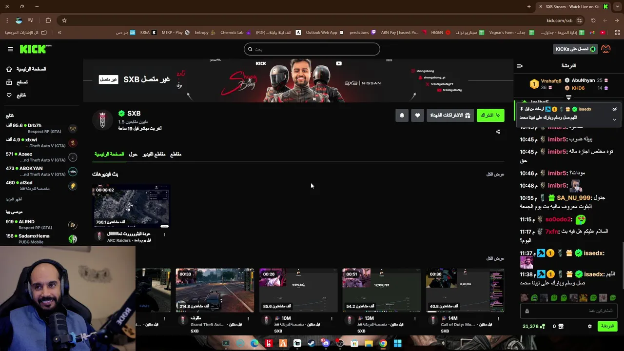Open Steam from the Windows taskbar
624x351 pixels.
[312, 344]
